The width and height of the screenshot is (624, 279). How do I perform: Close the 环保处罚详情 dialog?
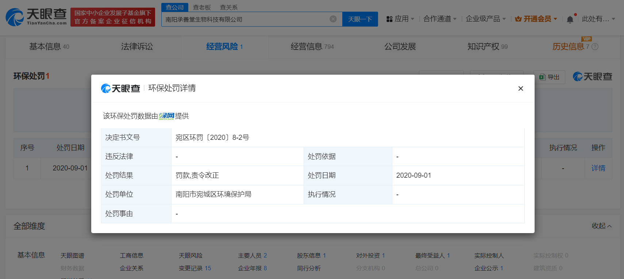coord(520,89)
